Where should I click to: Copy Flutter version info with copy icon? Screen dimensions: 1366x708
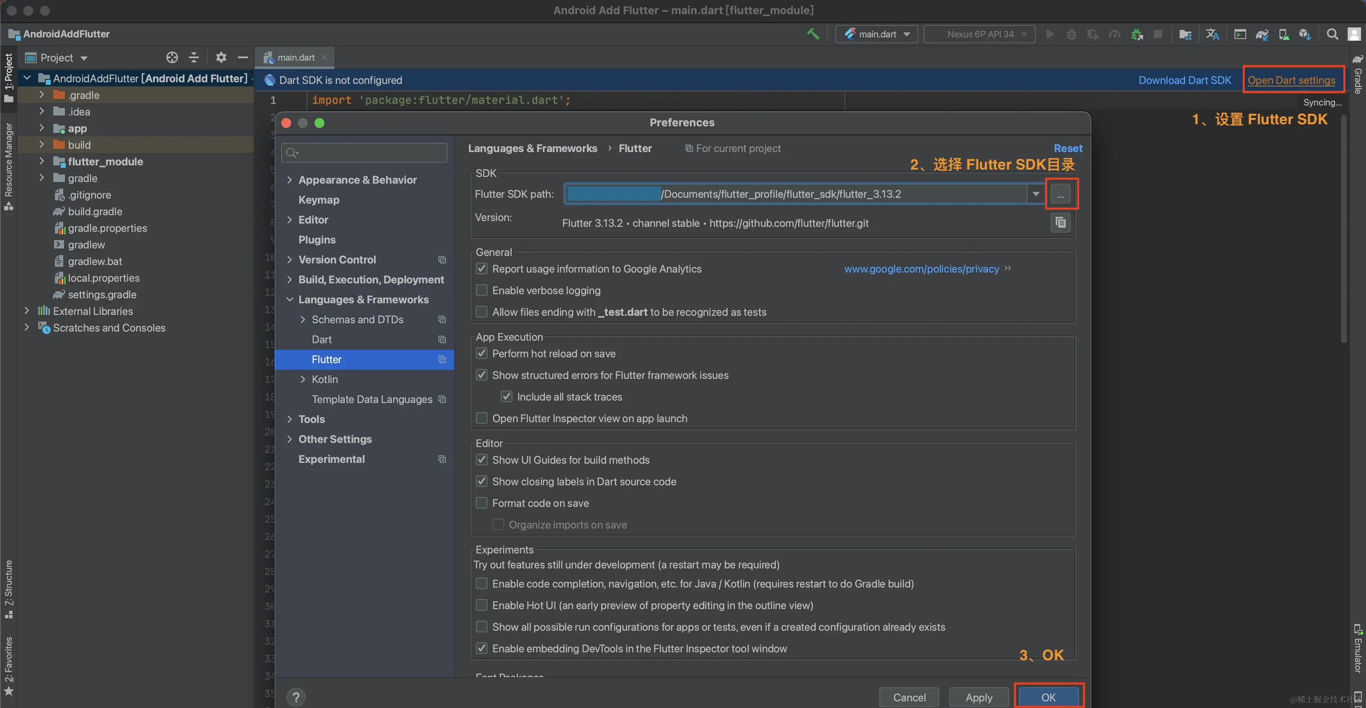pos(1060,223)
